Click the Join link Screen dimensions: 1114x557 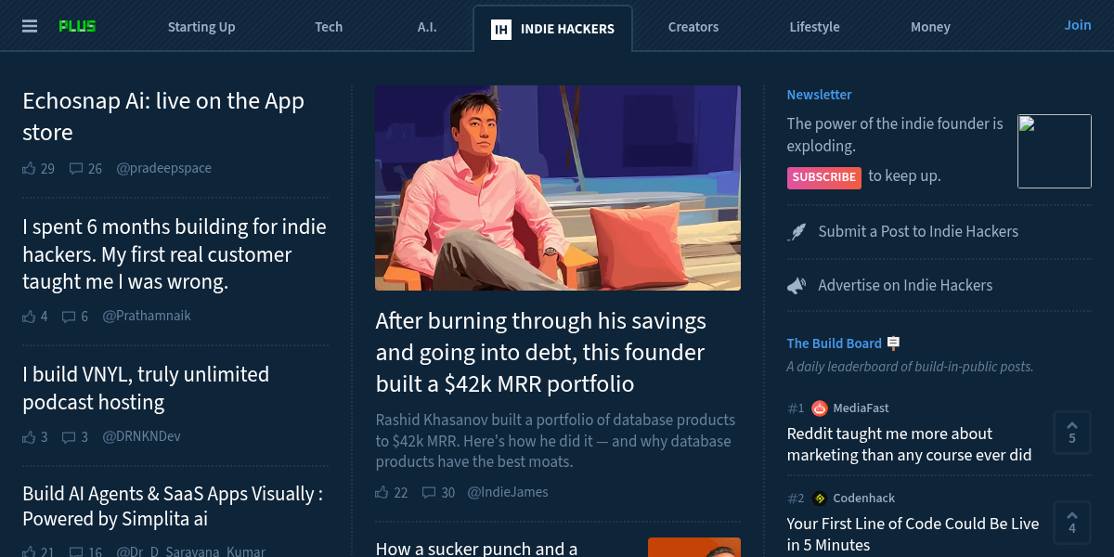pos(1077,25)
